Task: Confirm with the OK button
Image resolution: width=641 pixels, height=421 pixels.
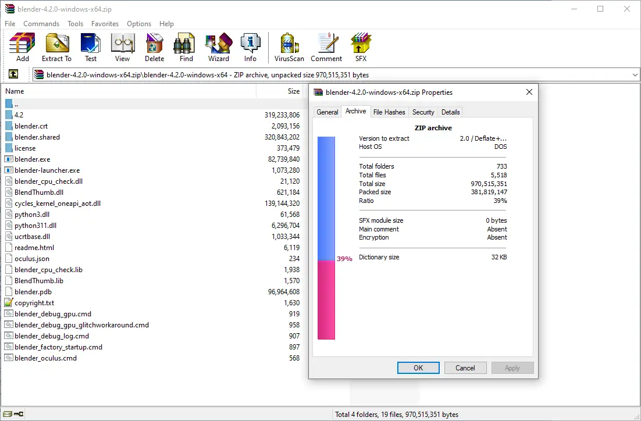Action: (418, 368)
